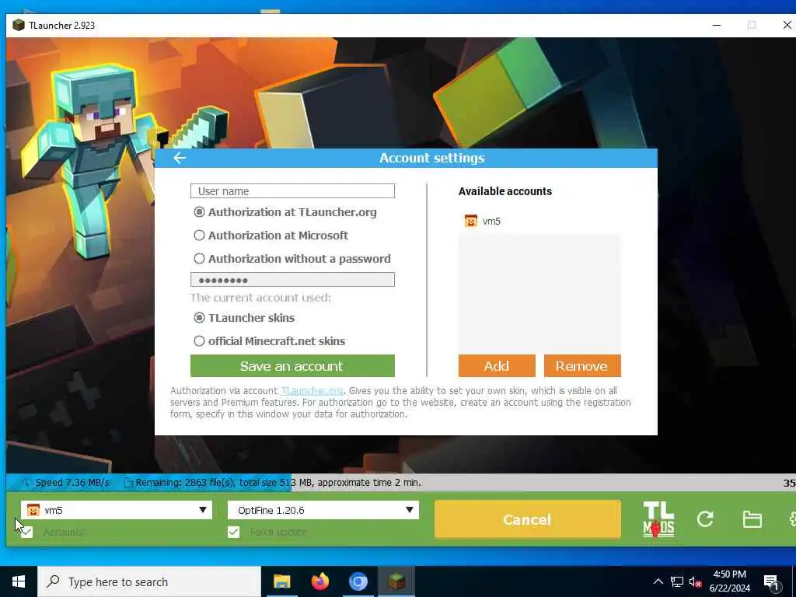
Task: Open Chrome from the taskbar
Action: click(x=358, y=581)
